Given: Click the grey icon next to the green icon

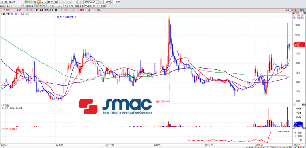Looking at the screenshot, I should 30,2.
